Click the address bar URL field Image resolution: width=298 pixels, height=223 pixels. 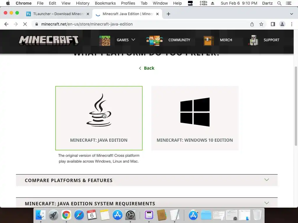pyautogui.click(x=141, y=24)
